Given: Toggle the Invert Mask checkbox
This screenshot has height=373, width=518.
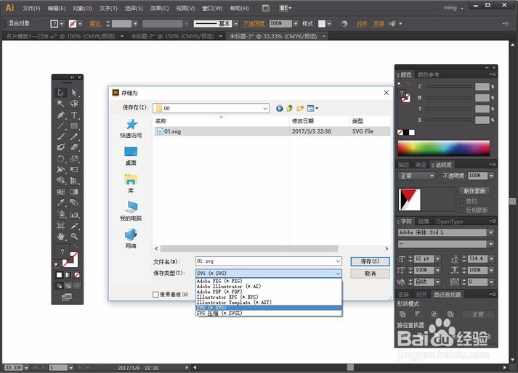Looking at the screenshot, I should 462,210.
